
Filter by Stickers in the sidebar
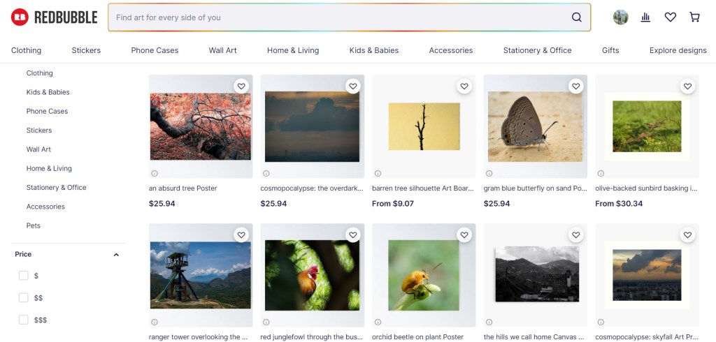click(39, 131)
